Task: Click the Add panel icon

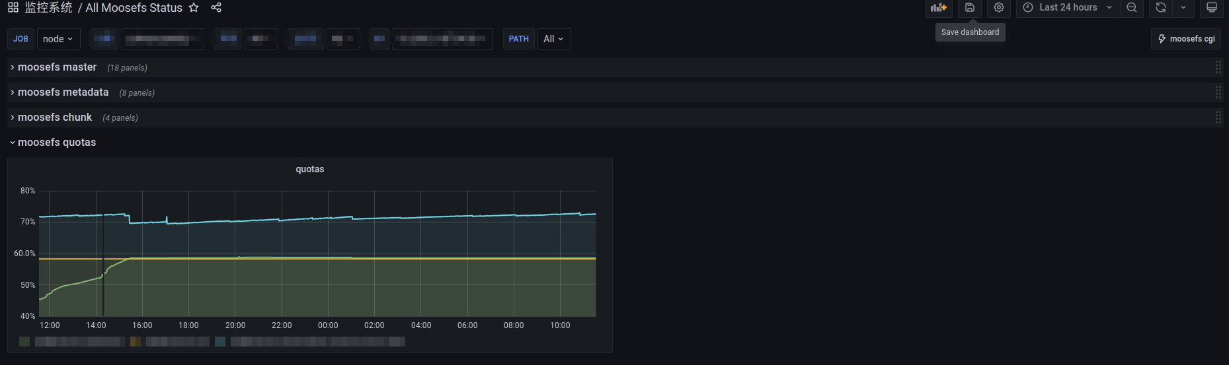Action: pyautogui.click(x=938, y=8)
